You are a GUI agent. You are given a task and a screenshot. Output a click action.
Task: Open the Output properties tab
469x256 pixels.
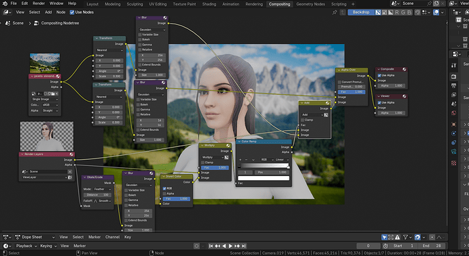click(x=454, y=85)
